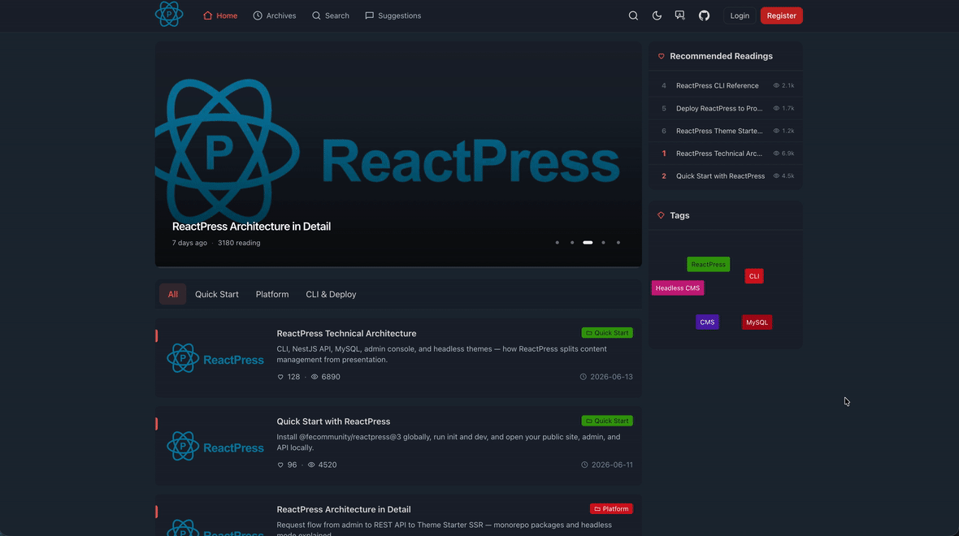Open the GitHub icon link
Screen dimensions: 959x536
(x=704, y=16)
